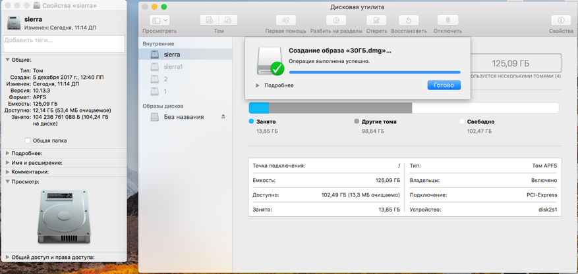
Task: Click the Erase toolbar icon
Action: pos(376,20)
